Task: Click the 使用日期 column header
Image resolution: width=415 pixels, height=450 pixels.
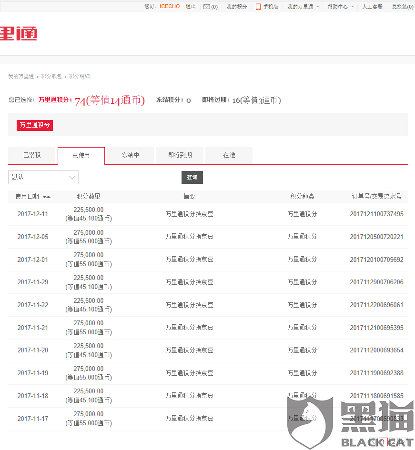Action: pyautogui.click(x=27, y=197)
